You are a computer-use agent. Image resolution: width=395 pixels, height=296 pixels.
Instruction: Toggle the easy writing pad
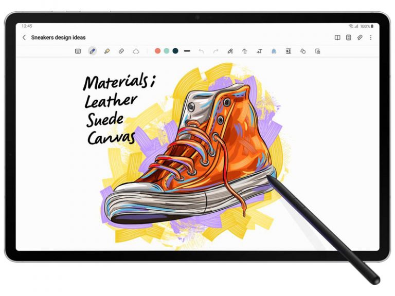click(x=289, y=51)
